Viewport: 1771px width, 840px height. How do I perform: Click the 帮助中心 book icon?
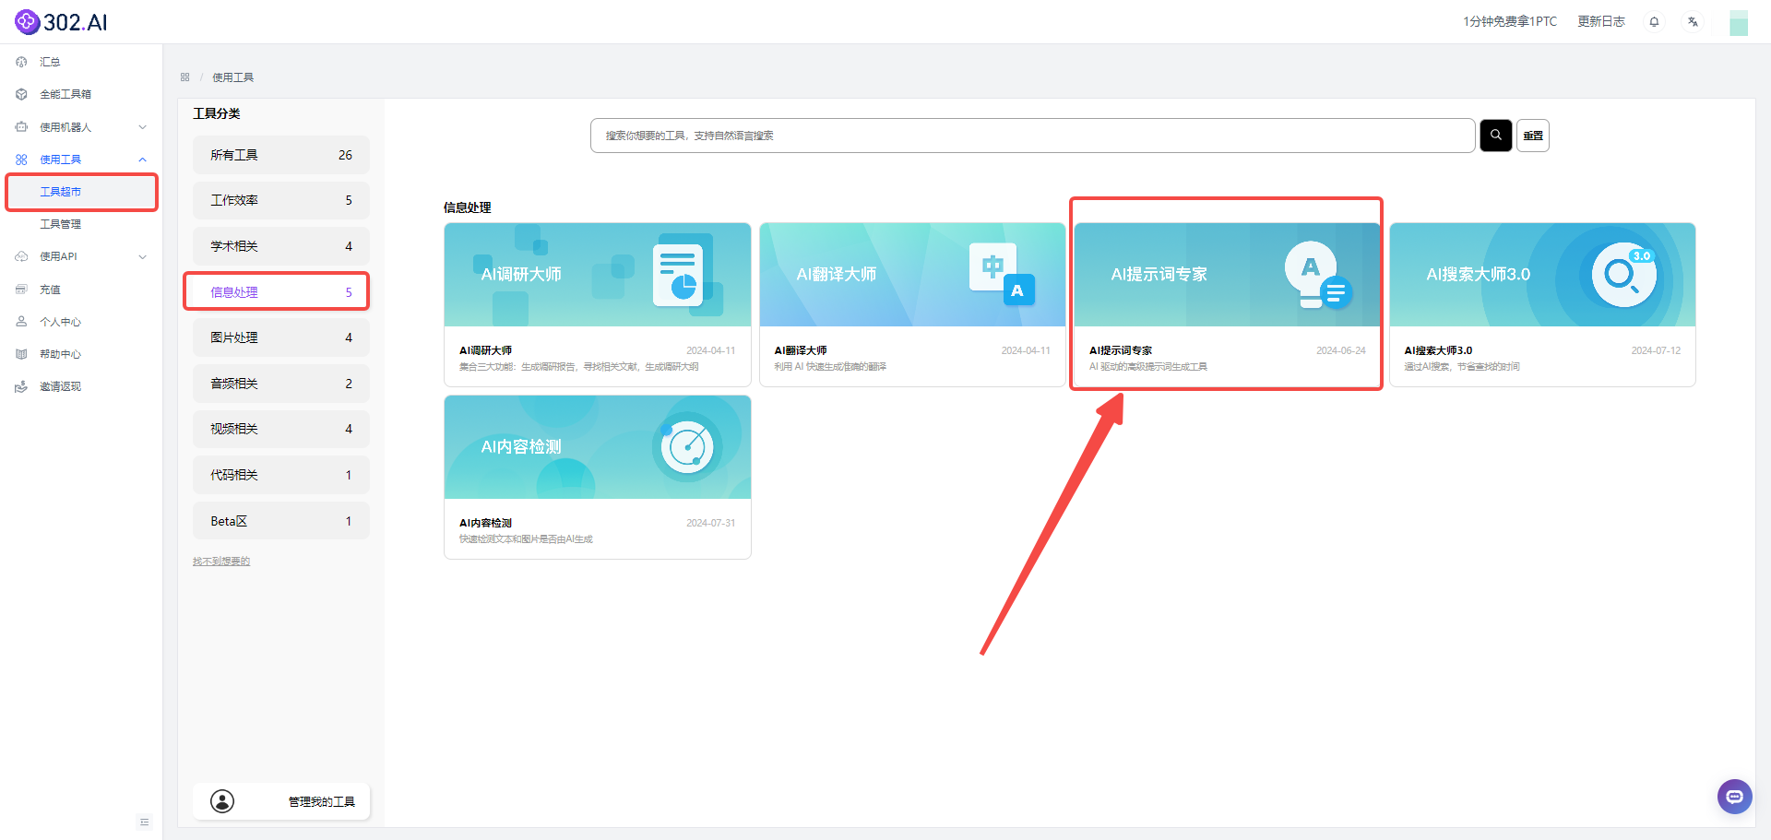pyautogui.click(x=21, y=354)
